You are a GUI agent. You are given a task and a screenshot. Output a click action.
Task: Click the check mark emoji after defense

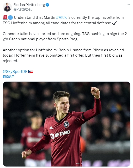coord(114,23)
